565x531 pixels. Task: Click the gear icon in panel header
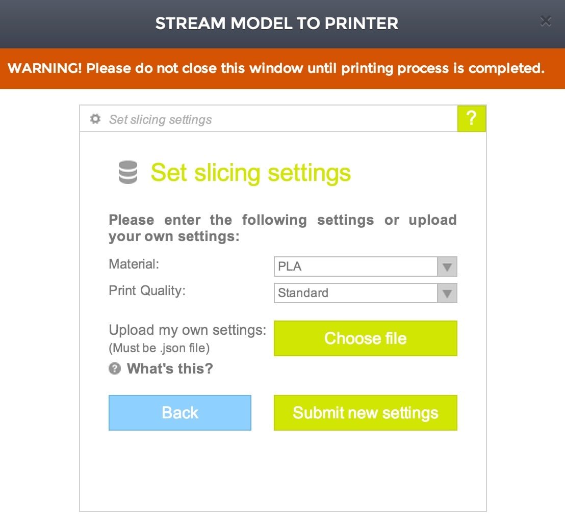coord(95,119)
